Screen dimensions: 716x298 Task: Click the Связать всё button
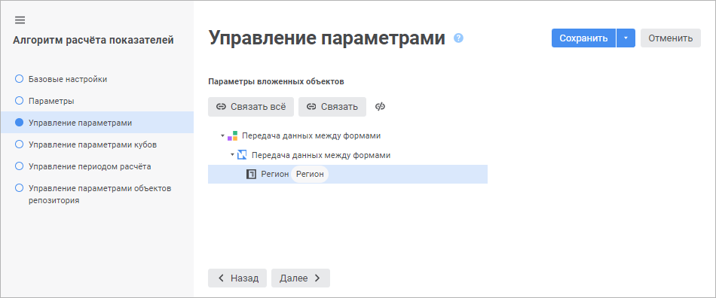point(251,107)
